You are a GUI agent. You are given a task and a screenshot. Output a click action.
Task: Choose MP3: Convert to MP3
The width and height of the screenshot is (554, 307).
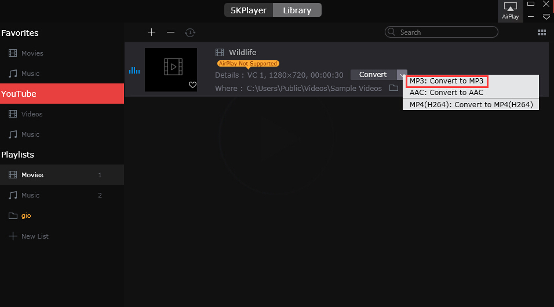447,81
